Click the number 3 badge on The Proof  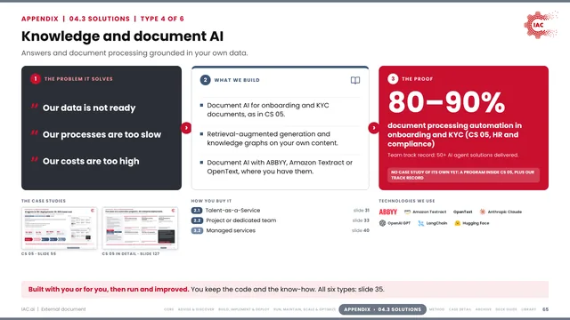(393, 79)
